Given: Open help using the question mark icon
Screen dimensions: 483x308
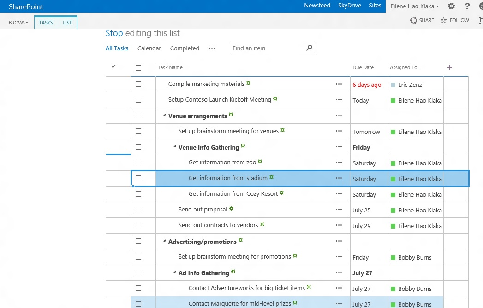Looking at the screenshot, I should point(467,6).
